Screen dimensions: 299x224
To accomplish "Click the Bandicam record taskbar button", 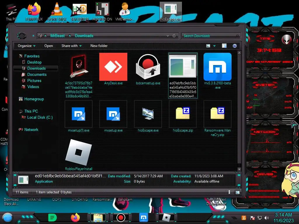I will pyautogui.click(x=121, y=218).
